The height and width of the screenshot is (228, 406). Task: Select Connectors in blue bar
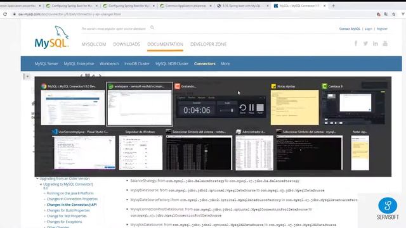click(204, 63)
